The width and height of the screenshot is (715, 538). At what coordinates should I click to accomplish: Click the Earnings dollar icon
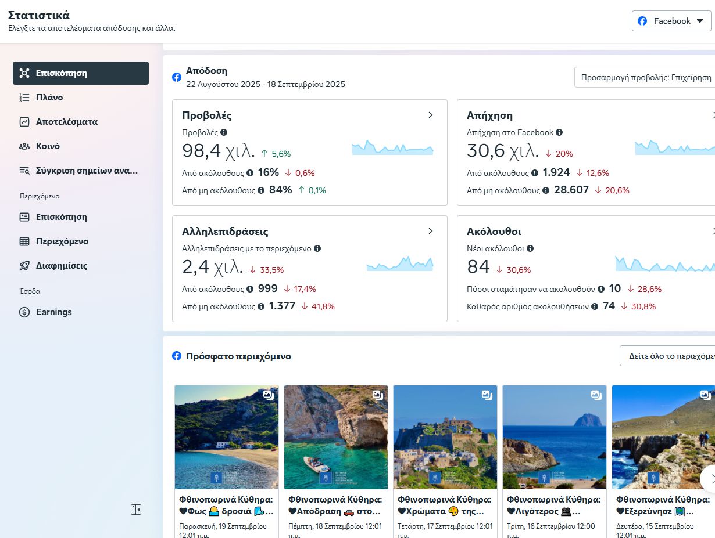[24, 312]
